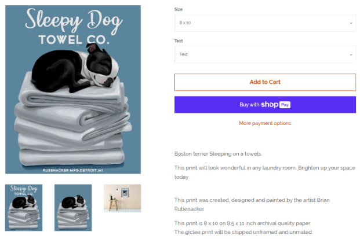
Task: Click the sleeping Boston terrier in main image
Action: (x=75, y=68)
